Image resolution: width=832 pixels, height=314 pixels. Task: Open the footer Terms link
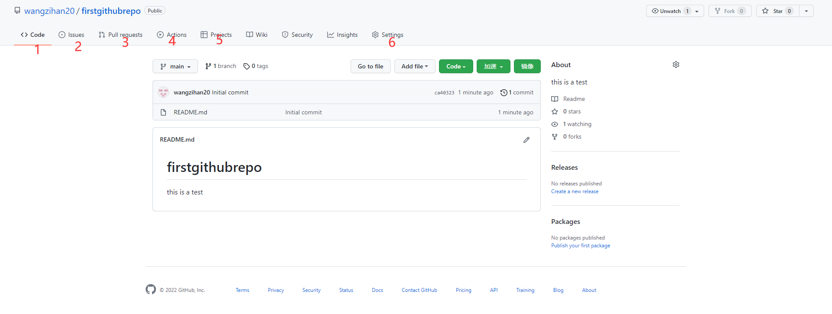click(x=242, y=290)
